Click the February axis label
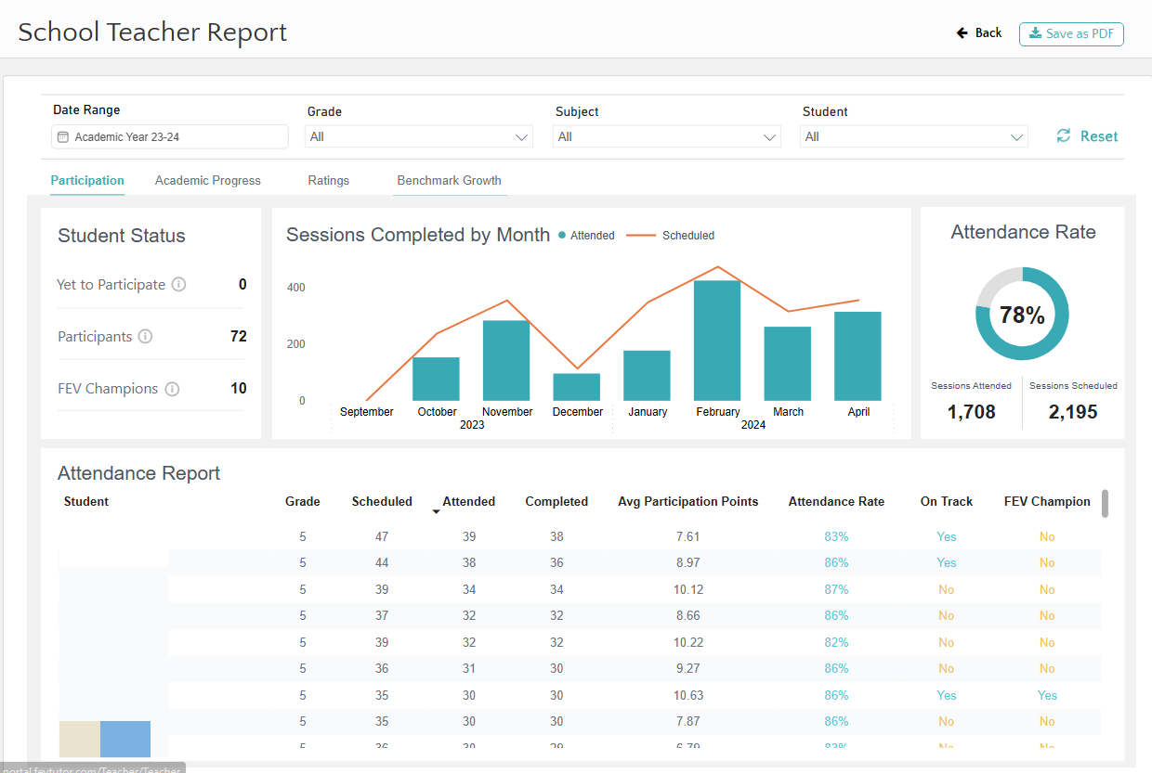 point(717,412)
